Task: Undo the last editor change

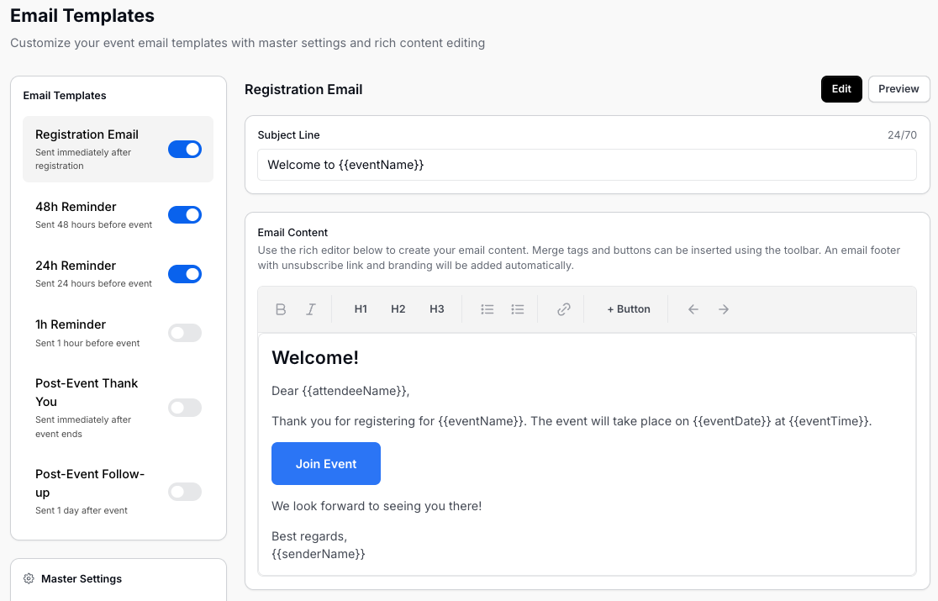Action: (693, 309)
